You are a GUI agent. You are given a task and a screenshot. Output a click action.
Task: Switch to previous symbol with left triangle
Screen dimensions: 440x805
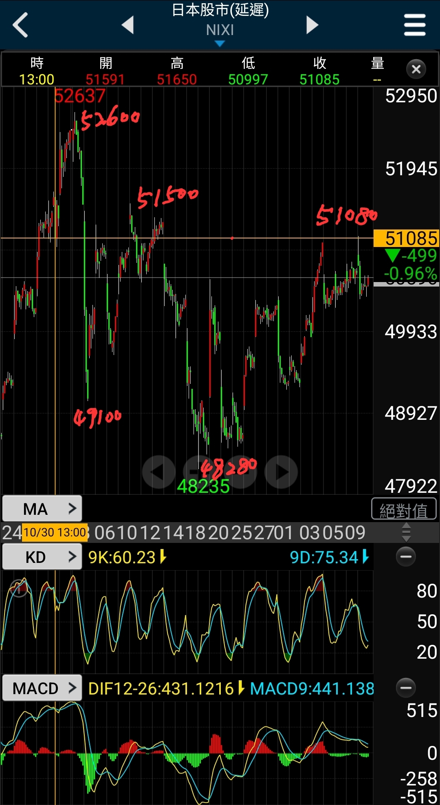(x=128, y=25)
